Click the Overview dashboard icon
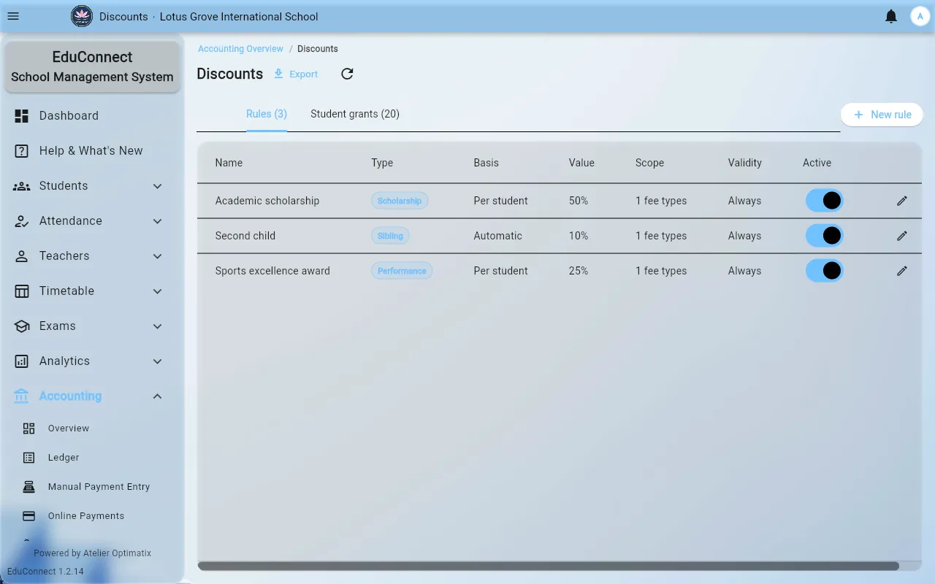935x584 pixels. 29,429
